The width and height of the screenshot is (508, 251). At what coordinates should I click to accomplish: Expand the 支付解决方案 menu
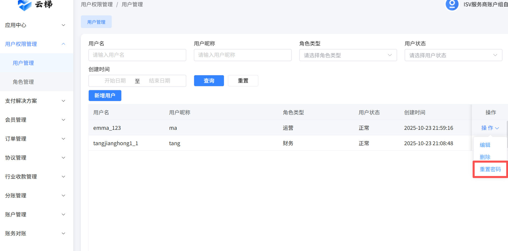pos(35,101)
